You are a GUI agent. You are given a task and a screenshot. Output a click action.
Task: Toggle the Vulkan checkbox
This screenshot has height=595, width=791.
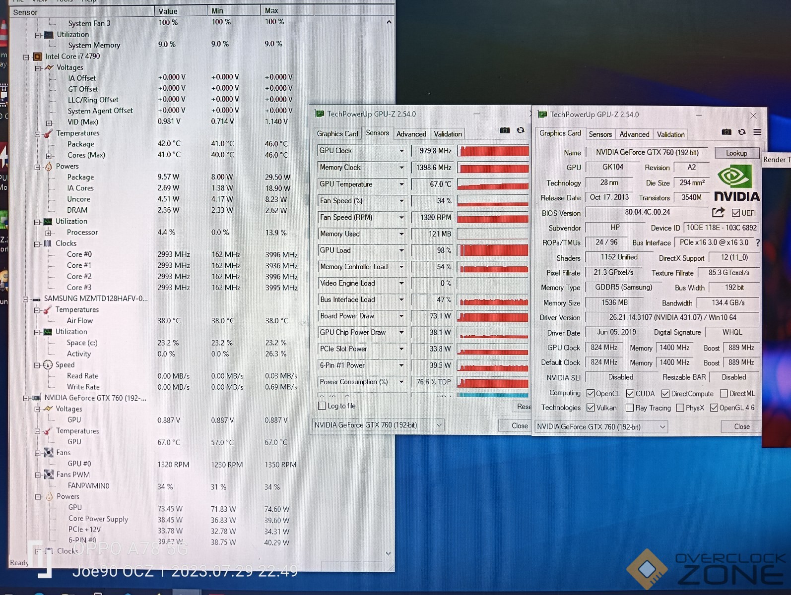[591, 408]
